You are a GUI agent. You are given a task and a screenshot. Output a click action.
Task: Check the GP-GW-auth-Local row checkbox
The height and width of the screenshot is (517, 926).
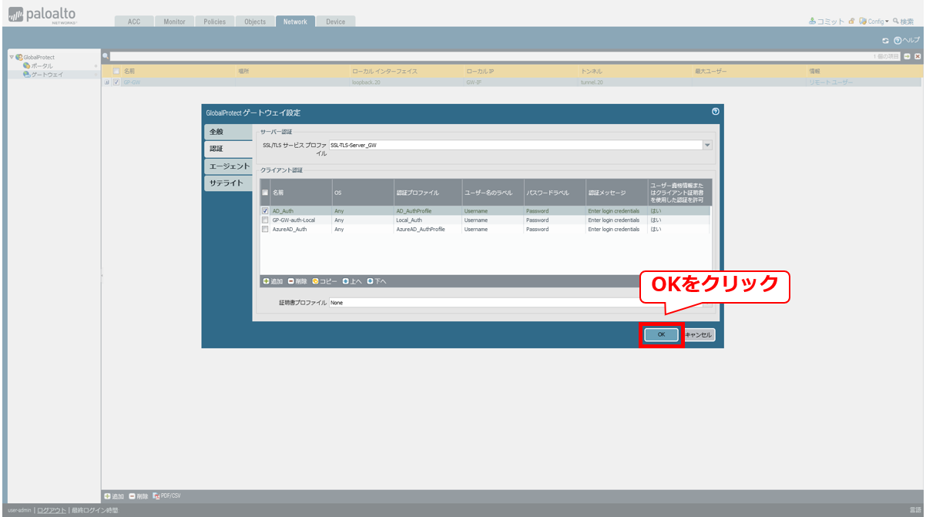point(265,220)
